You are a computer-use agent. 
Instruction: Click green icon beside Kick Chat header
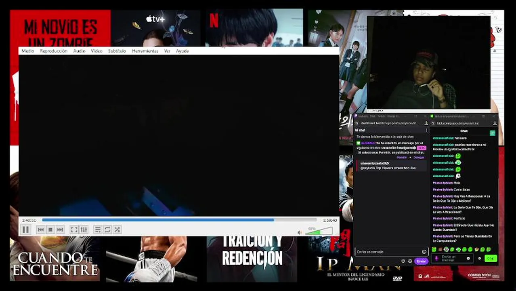click(493, 133)
